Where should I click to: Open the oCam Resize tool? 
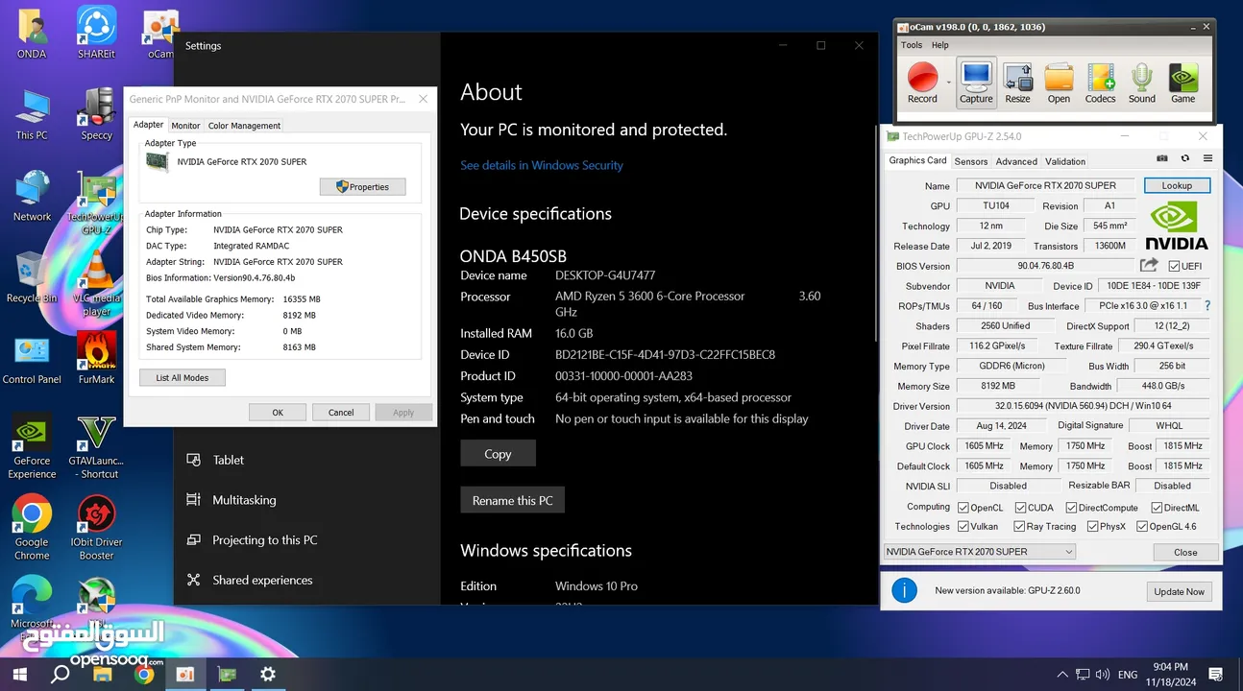[1017, 83]
